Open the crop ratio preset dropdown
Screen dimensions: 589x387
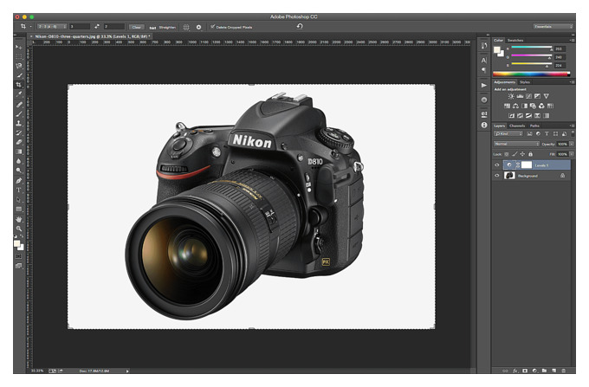point(52,27)
